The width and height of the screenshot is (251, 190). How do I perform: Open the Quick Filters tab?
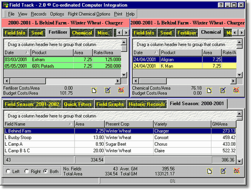78,104
